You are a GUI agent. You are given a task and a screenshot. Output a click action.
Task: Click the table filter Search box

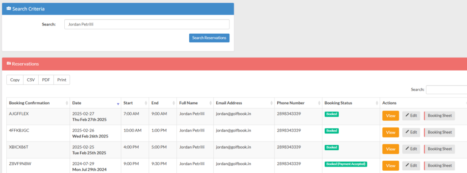coord(446,90)
